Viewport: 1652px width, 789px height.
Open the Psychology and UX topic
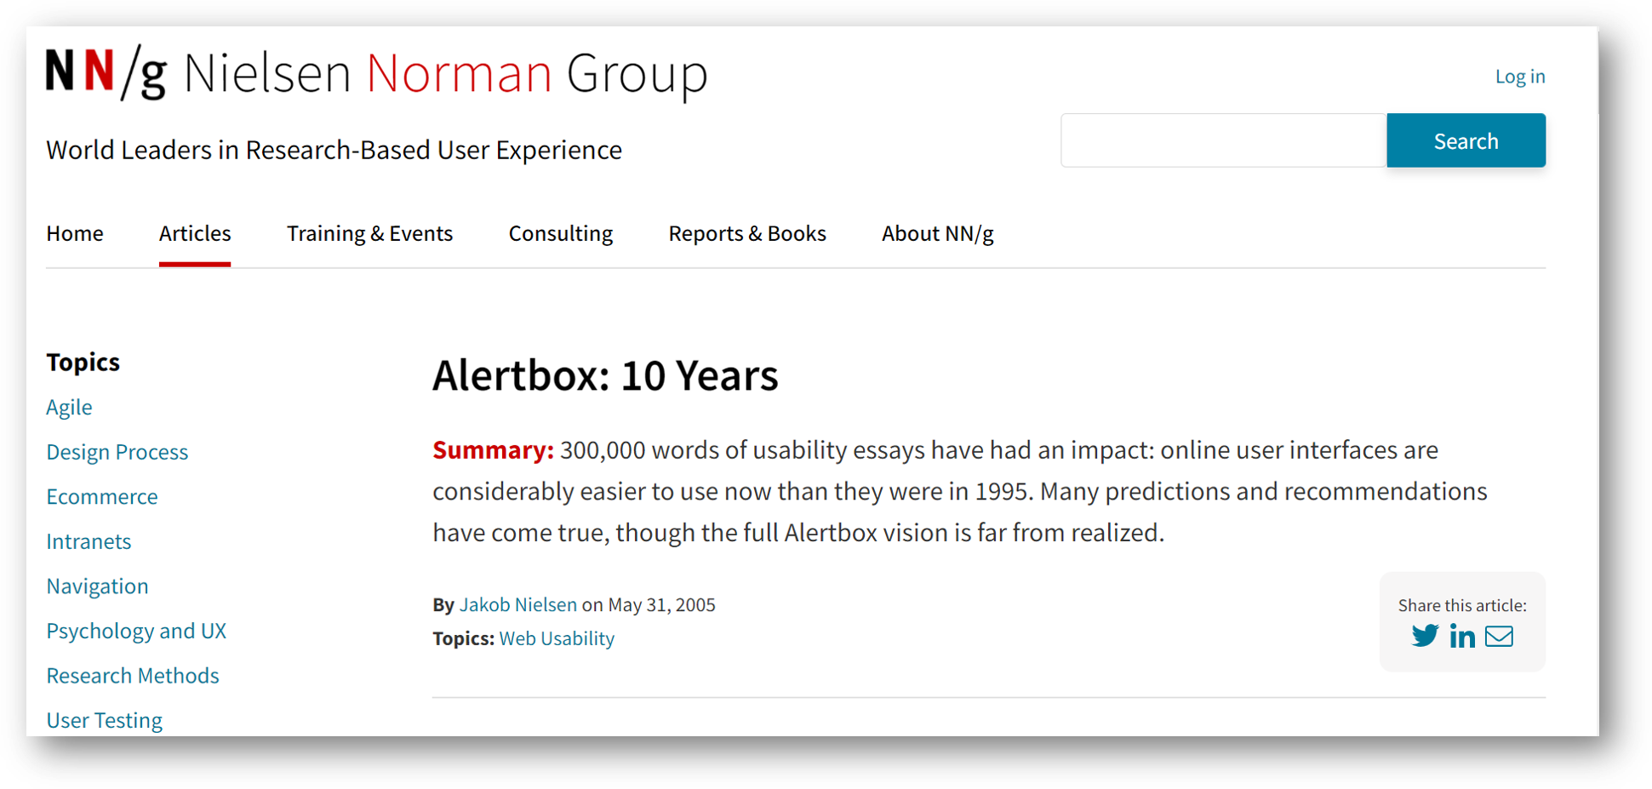(x=136, y=631)
